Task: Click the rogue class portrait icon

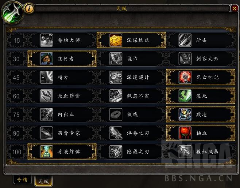Action: tap(12, 12)
